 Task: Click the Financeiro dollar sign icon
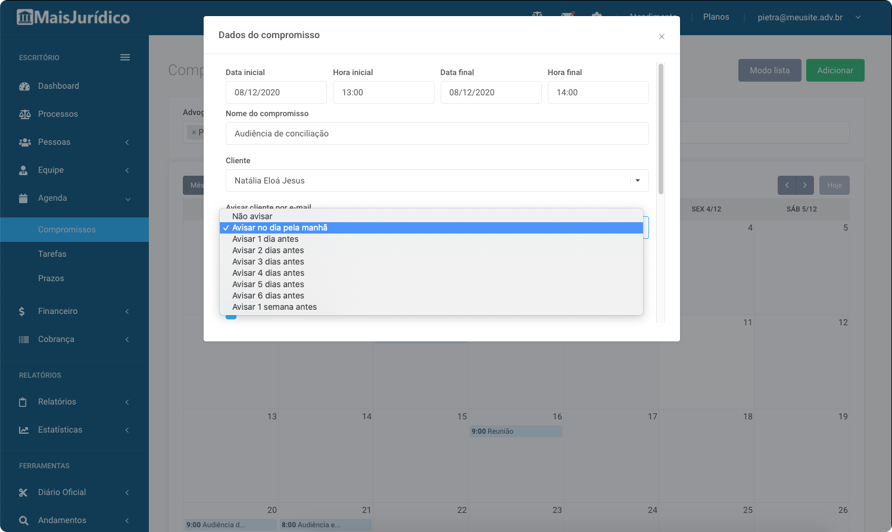click(x=22, y=312)
